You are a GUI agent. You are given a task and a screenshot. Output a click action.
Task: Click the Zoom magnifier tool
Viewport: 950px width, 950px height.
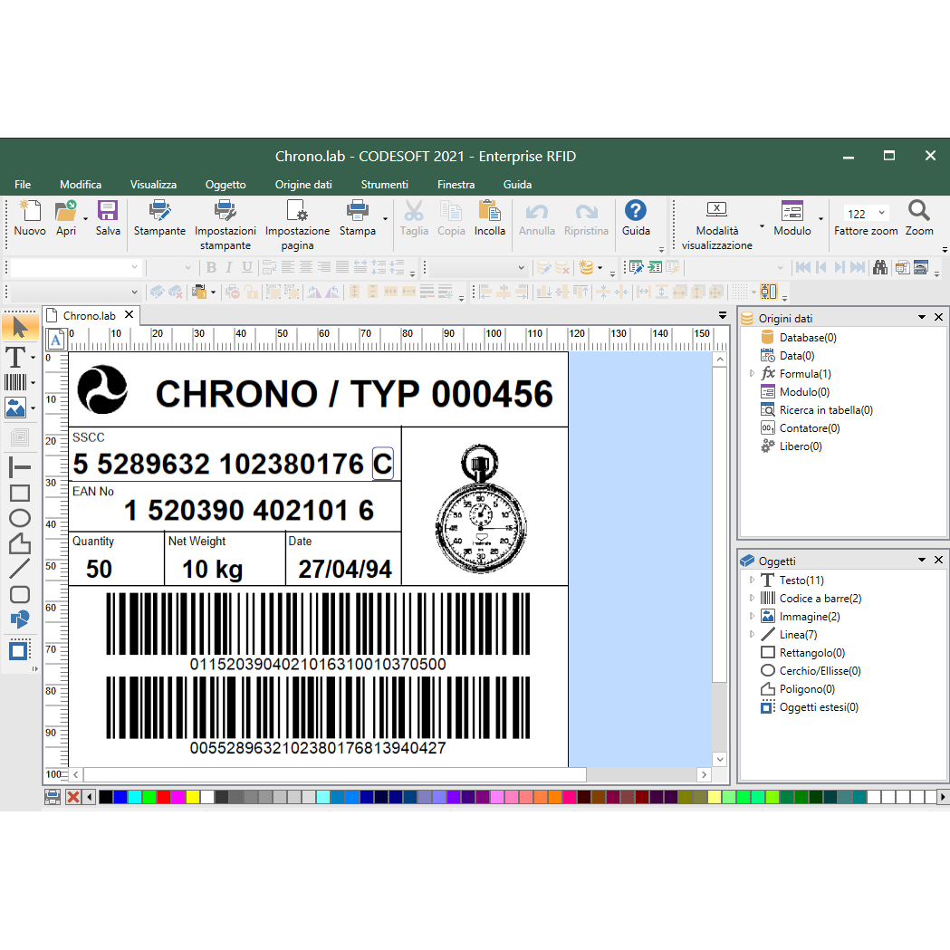pos(919,219)
